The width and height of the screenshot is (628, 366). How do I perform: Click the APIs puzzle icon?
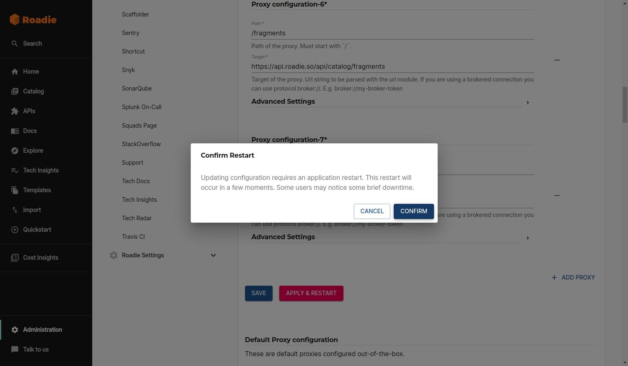[x=15, y=111]
